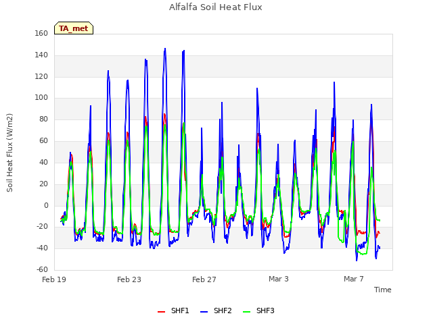Click the 140 y-axis tick label
This screenshot has width=433, height=324.
pyautogui.click(x=41, y=55)
